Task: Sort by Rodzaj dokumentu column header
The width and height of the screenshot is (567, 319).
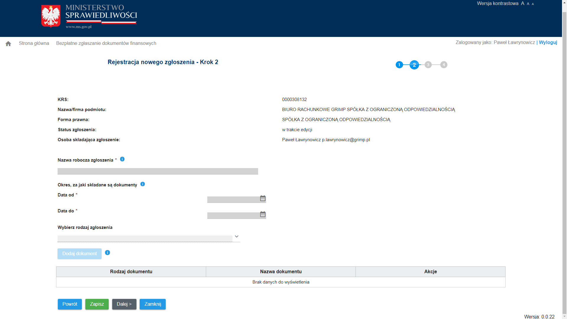Action: pos(131,272)
